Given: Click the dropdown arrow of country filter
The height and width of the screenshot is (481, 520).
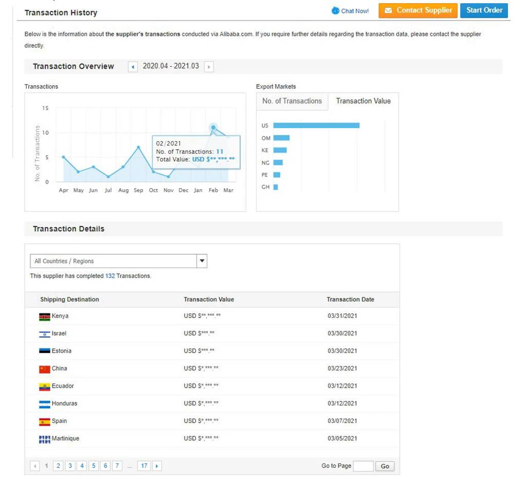Looking at the screenshot, I should (x=202, y=261).
